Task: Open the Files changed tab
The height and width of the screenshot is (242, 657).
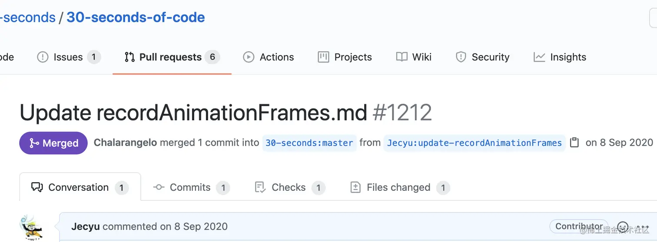Action: (x=400, y=187)
